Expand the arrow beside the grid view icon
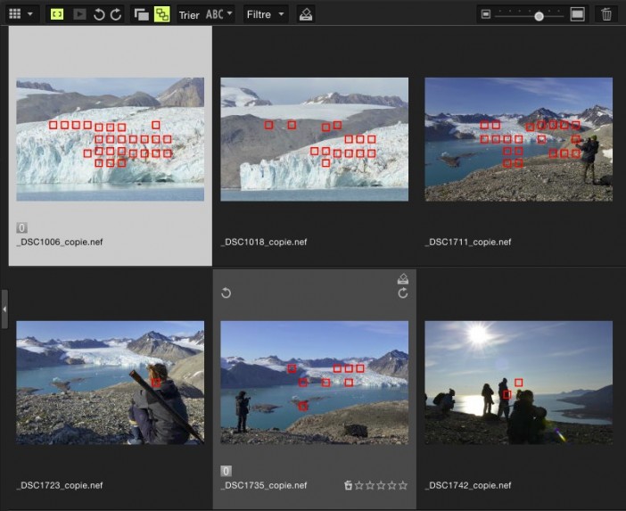Viewport: 626px width, 511px height. pos(30,14)
